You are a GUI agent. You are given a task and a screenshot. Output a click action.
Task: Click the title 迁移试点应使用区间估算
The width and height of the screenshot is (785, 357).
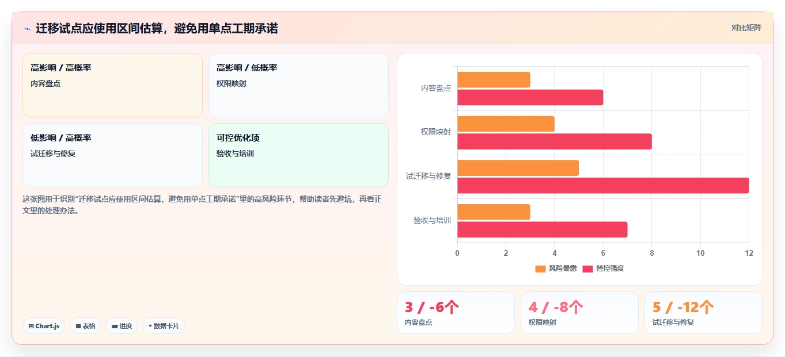[157, 28]
